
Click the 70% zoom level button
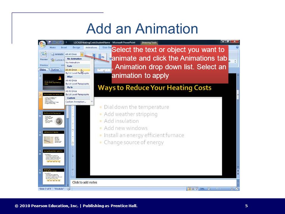(x=202, y=189)
